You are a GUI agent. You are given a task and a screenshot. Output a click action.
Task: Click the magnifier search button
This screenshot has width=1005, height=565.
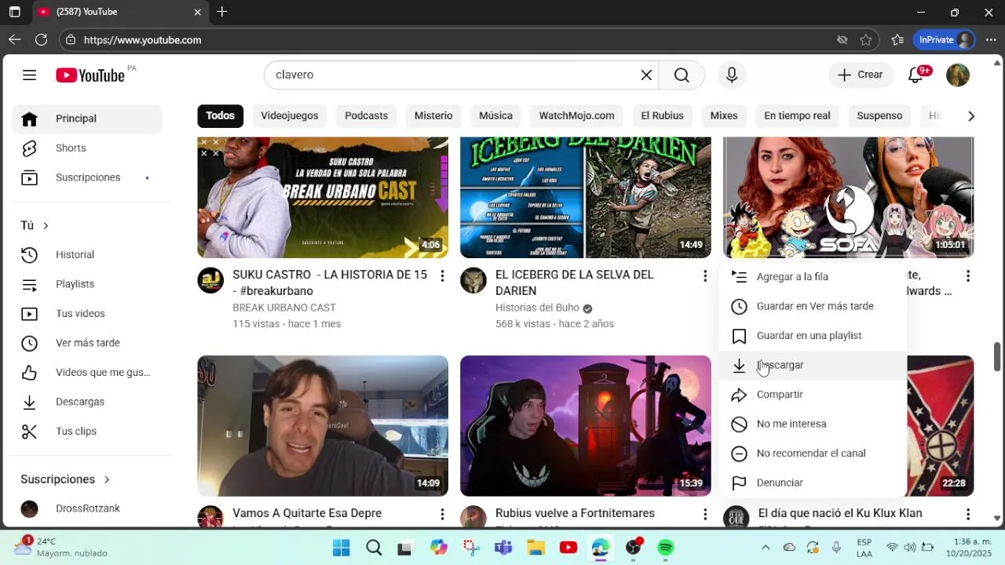[682, 75]
